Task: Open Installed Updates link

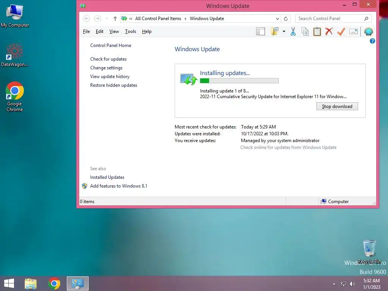Action: coord(107,177)
